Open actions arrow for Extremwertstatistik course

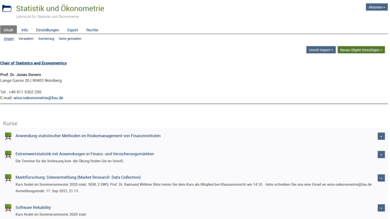(381, 155)
